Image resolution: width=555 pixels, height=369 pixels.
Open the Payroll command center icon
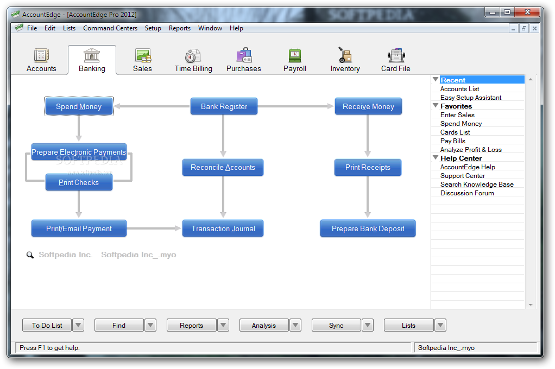tap(294, 55)
